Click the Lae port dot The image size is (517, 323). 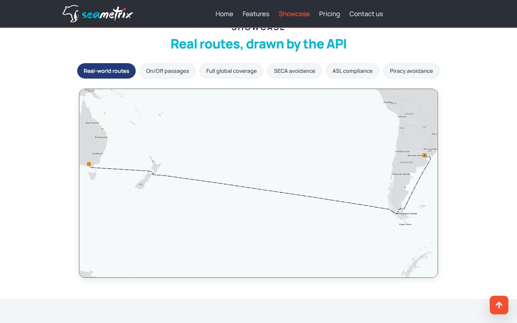pos(93,90)
